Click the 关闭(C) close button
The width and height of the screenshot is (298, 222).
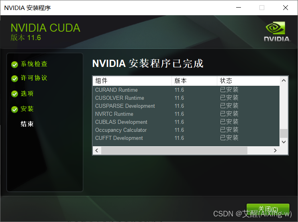coord(268,210)
